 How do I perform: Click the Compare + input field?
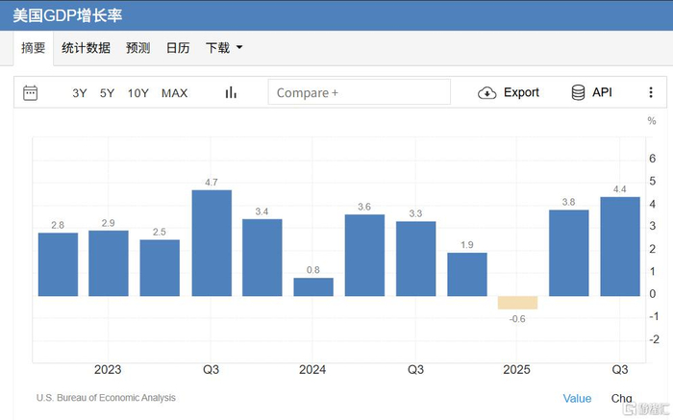coord(360,92)
